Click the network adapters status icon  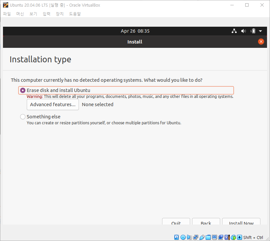[x=196, y=237]
